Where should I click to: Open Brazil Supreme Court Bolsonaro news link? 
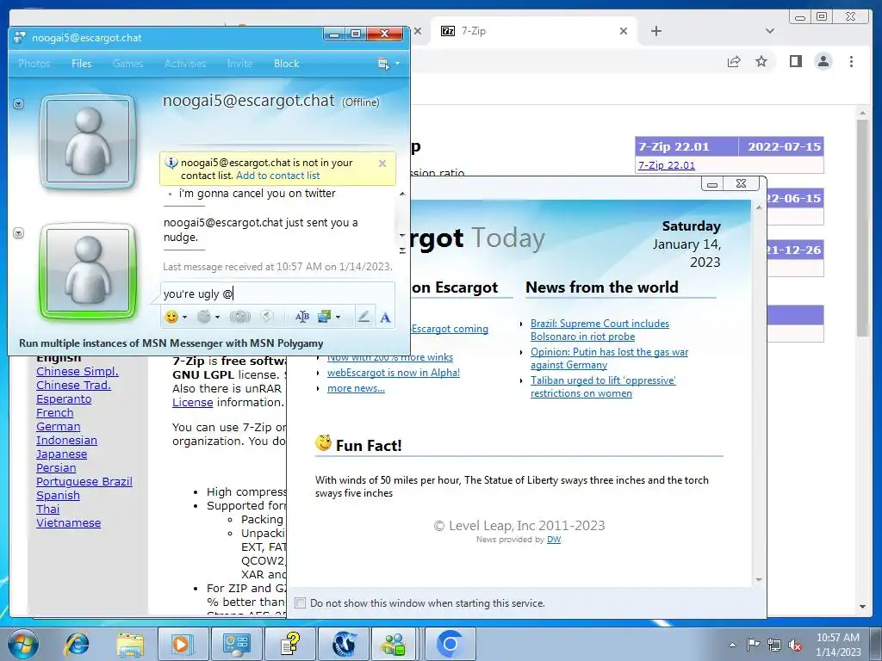pyautogui.click(x=599, y=330)
